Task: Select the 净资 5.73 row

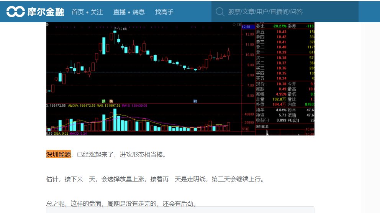Action: pos(271,115)
